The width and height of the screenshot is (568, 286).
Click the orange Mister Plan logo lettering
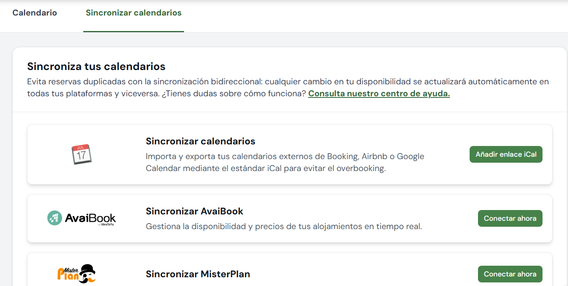coord(65,273)
